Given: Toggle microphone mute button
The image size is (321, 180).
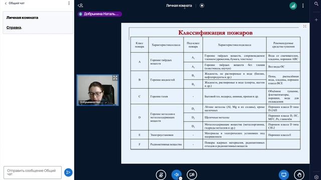Looking at the screenshot, I should coord(161,175).
